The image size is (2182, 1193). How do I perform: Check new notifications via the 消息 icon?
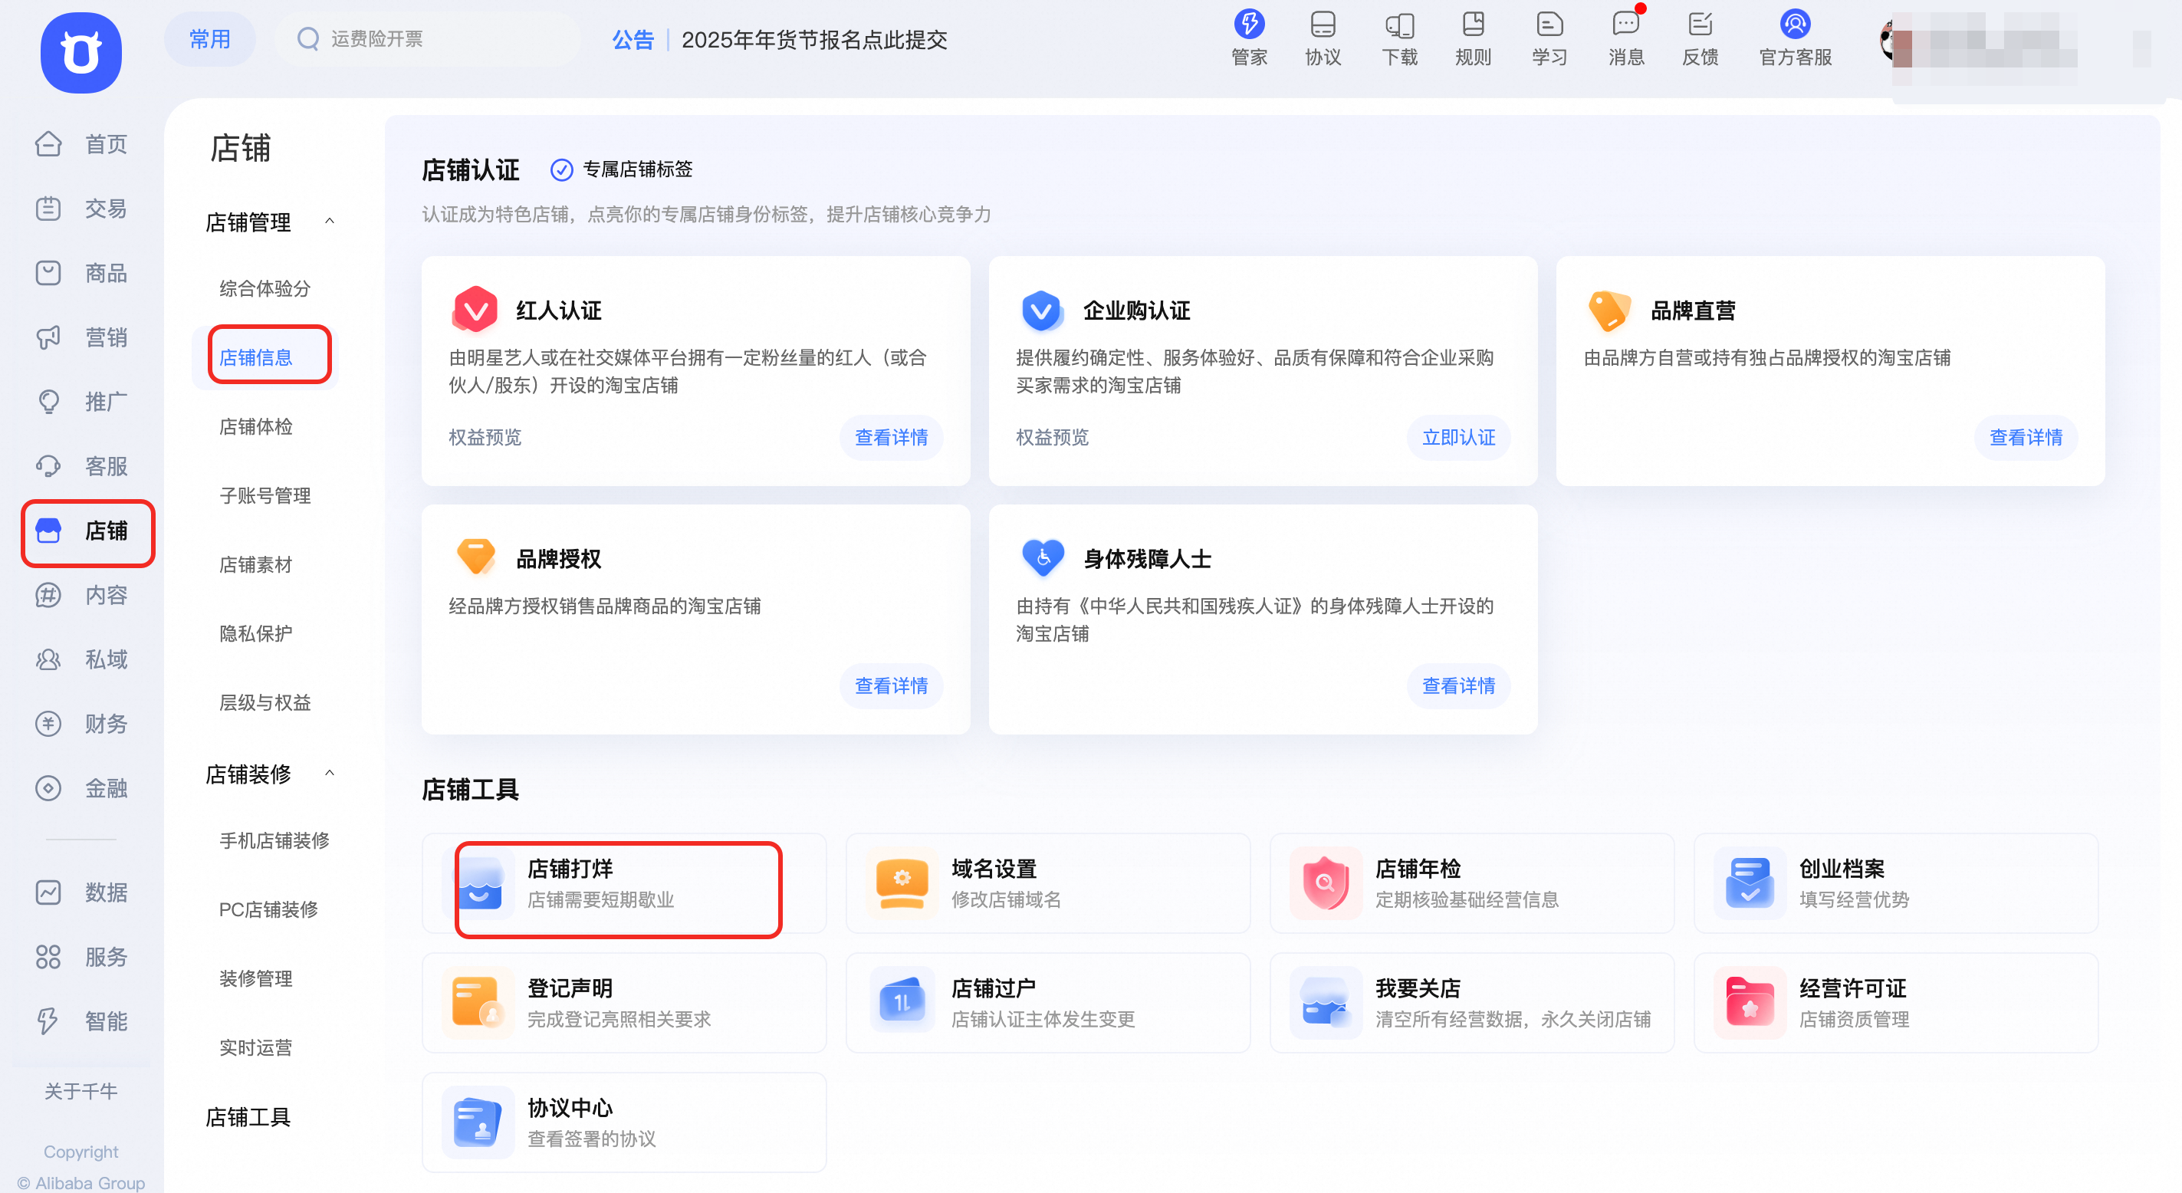tap(1625, 38)
